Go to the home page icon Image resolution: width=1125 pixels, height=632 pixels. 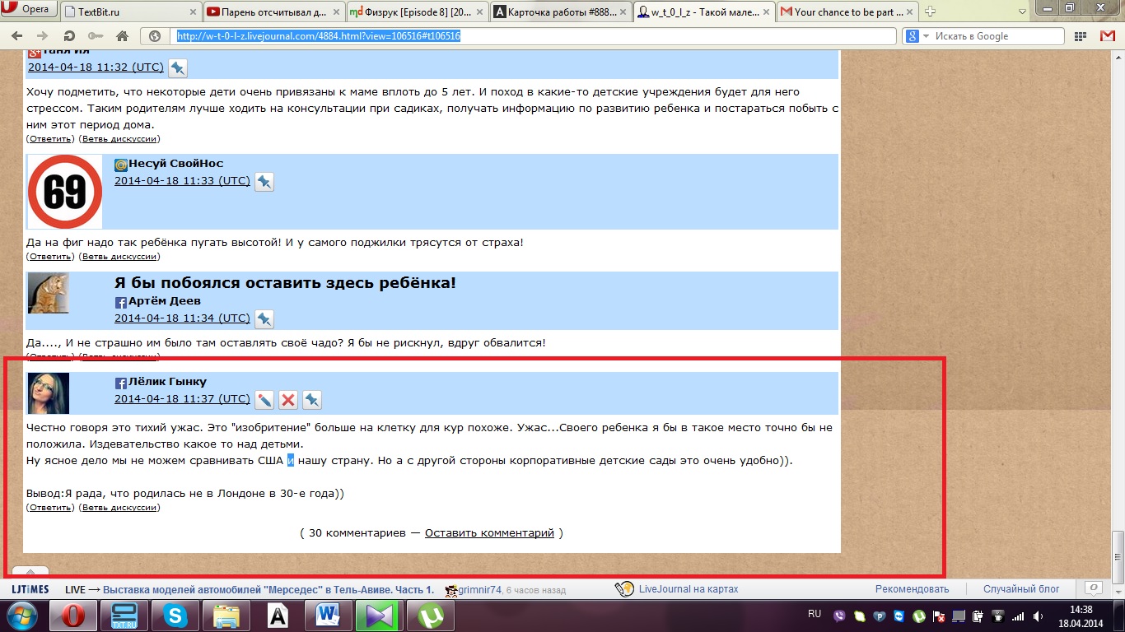tap(122, 36)
